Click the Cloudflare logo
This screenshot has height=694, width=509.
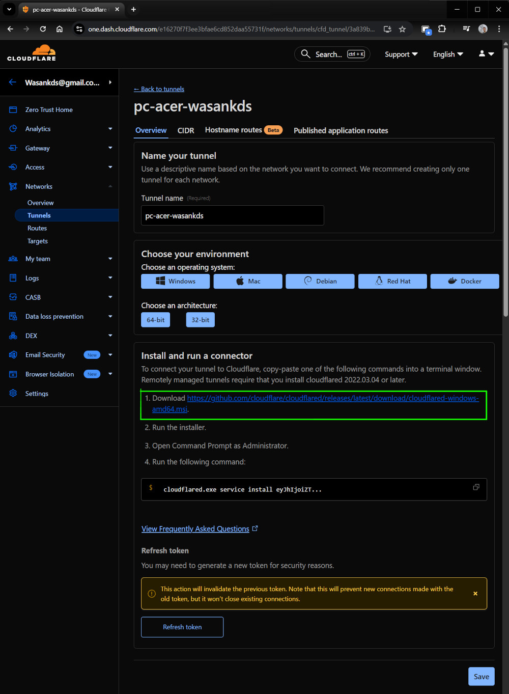32,53
